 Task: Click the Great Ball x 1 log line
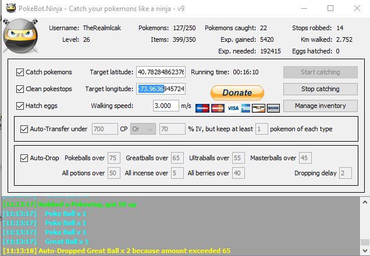(x=46, y=241)
